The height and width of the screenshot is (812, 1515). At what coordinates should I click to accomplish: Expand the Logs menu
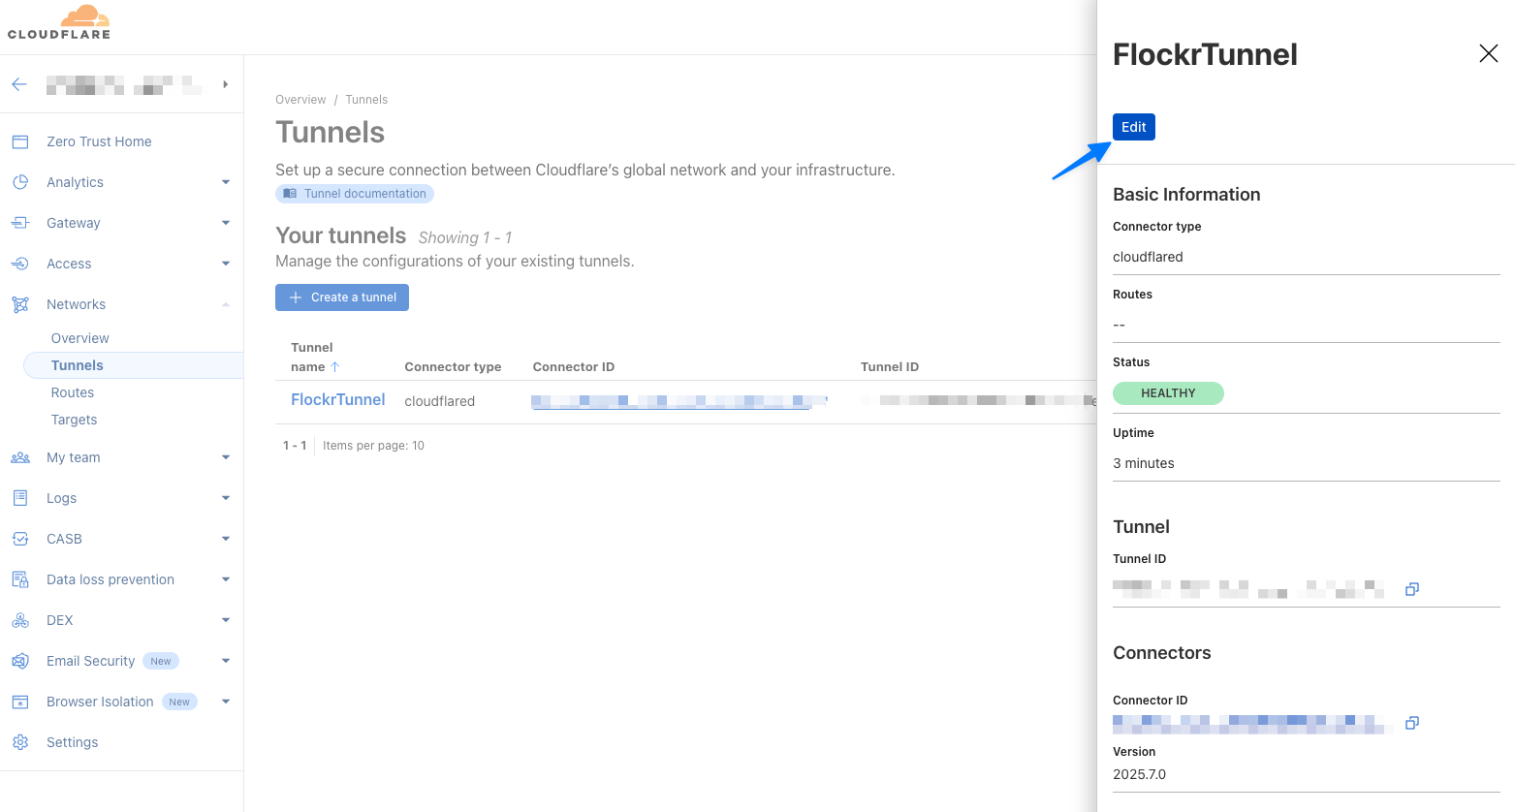coord(226,498)
